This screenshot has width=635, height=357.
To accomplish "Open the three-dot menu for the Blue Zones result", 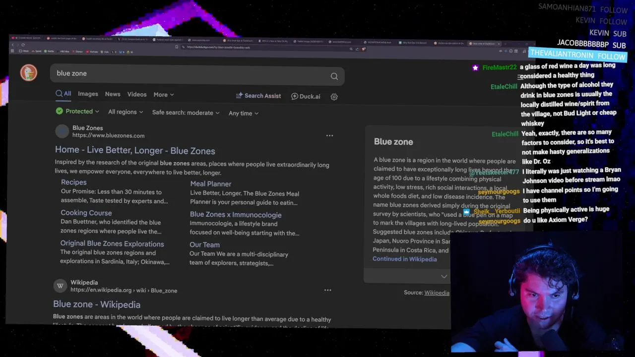I will (329, 135).
